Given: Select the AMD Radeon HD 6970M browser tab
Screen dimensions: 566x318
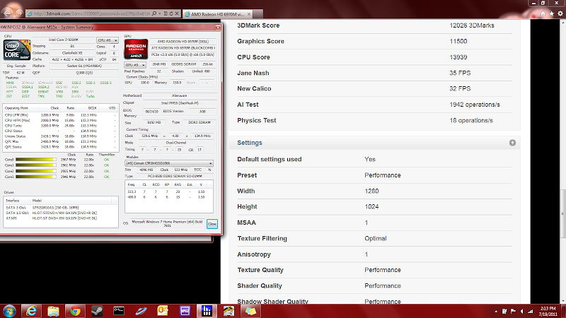Looking at the screenshot, I should pos(217,14).
